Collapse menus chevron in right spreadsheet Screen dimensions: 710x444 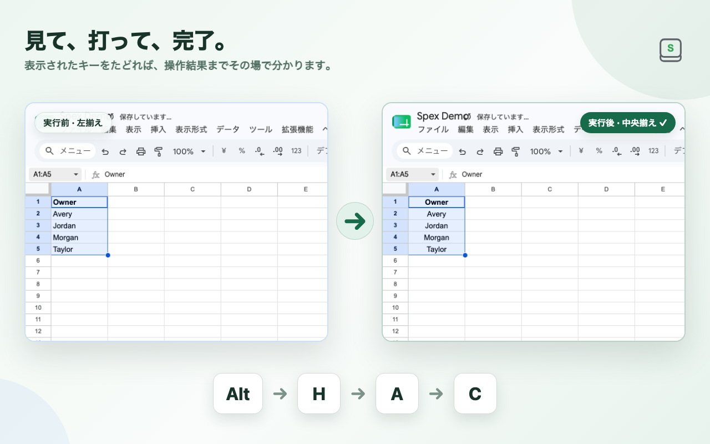[x=682, y=129]
